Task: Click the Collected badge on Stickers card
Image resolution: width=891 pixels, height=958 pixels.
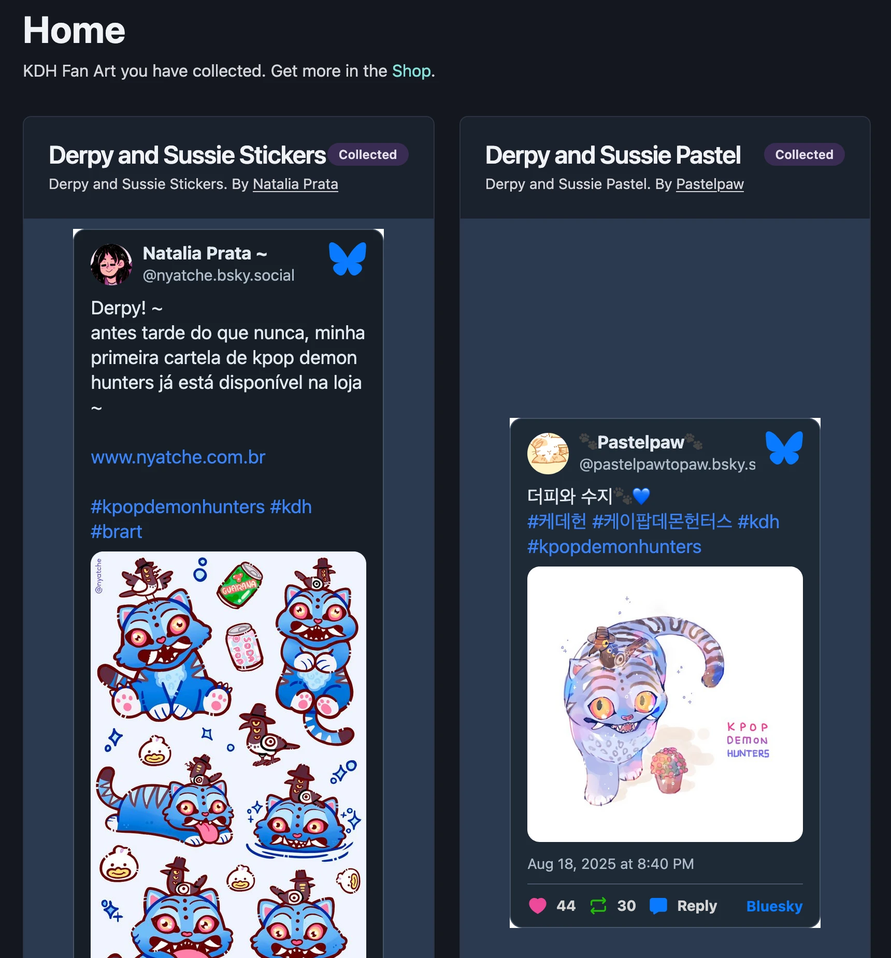Action: point(368,155)
